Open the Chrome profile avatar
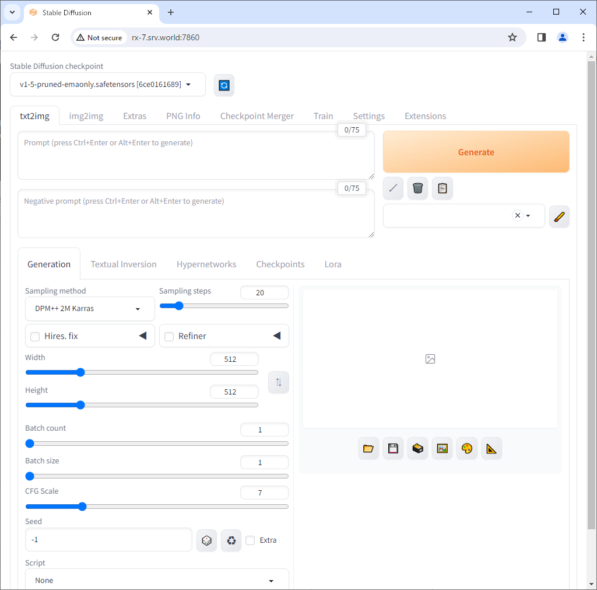Viewport: 597px width, 590px height. coord(563,37)
